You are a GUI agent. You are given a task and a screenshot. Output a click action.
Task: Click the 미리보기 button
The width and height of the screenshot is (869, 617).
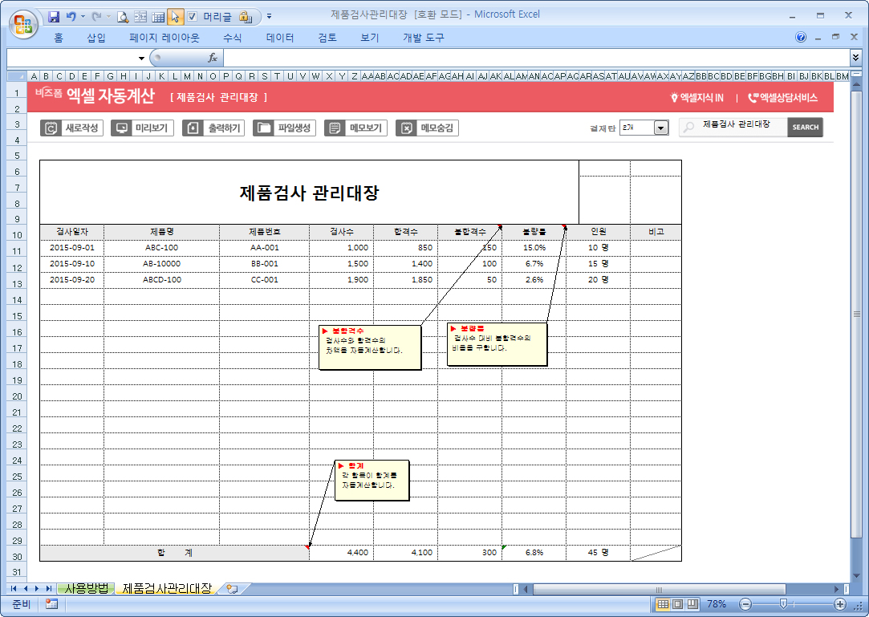[143, 128]
